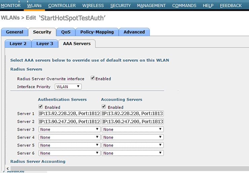Click the FEEDBACK link
249x173 pixels.
pos(230,5)
